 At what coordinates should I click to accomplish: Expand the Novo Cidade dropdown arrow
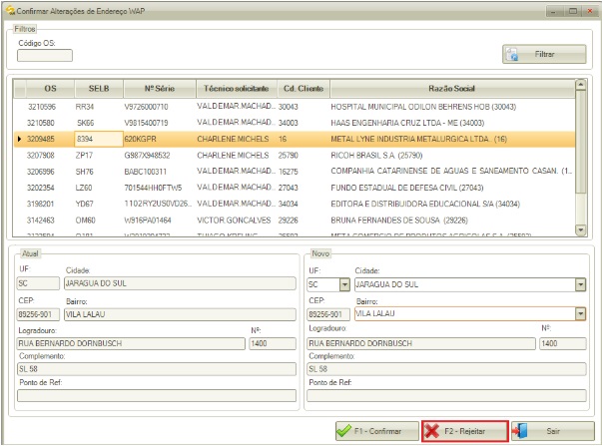click(580, 284)
